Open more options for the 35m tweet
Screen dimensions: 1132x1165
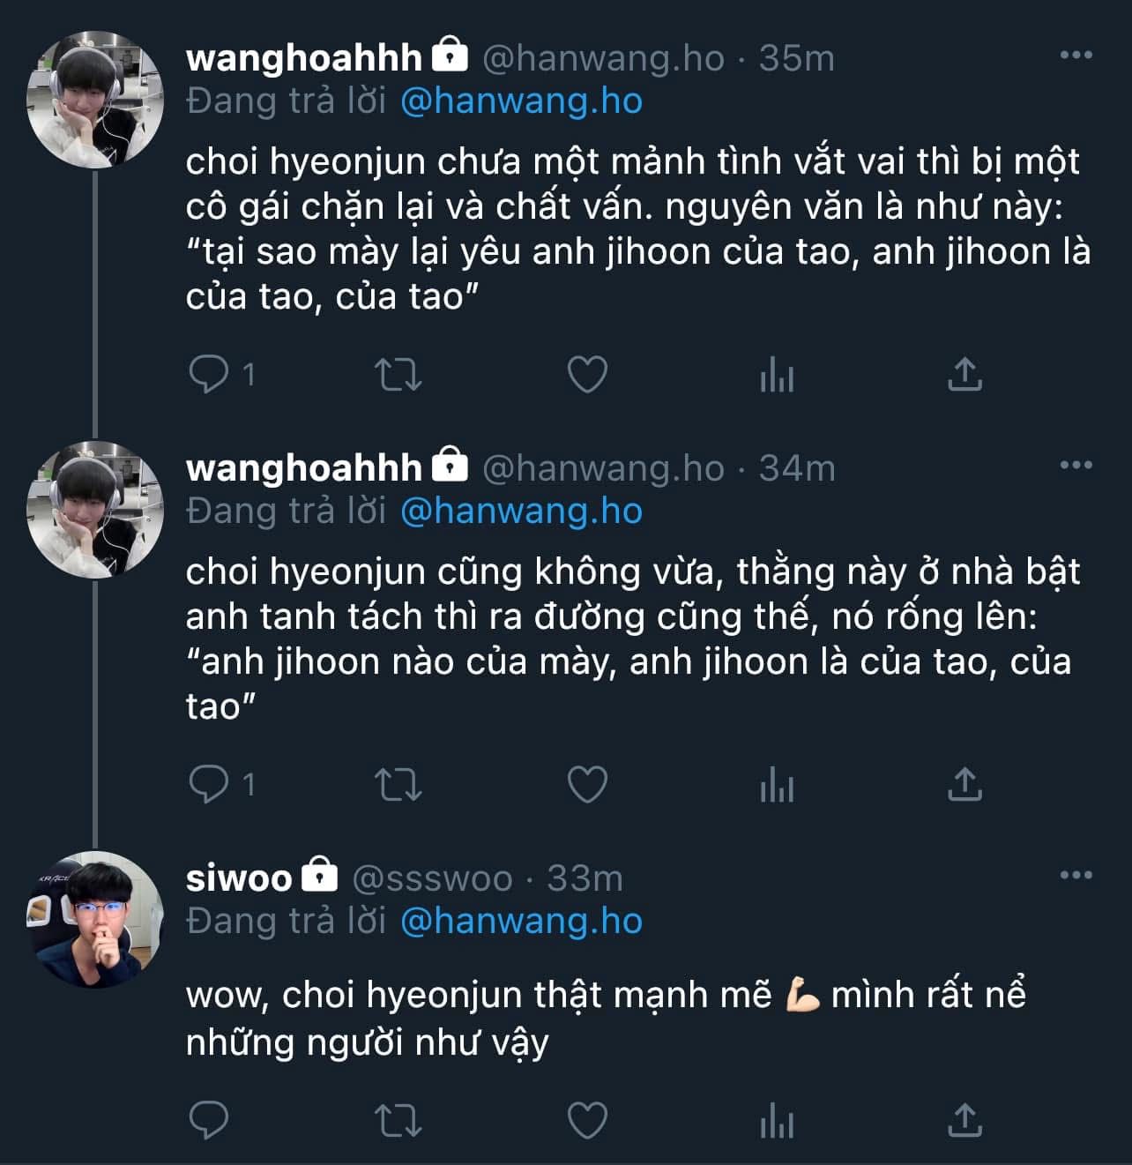point(1076,56)
